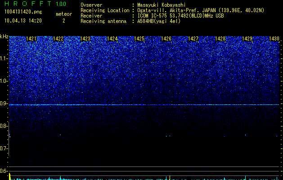The height and width of the screenshot is (180, 283).
Task: Click the 1426 time marker
Action: [x=166, y=39]
